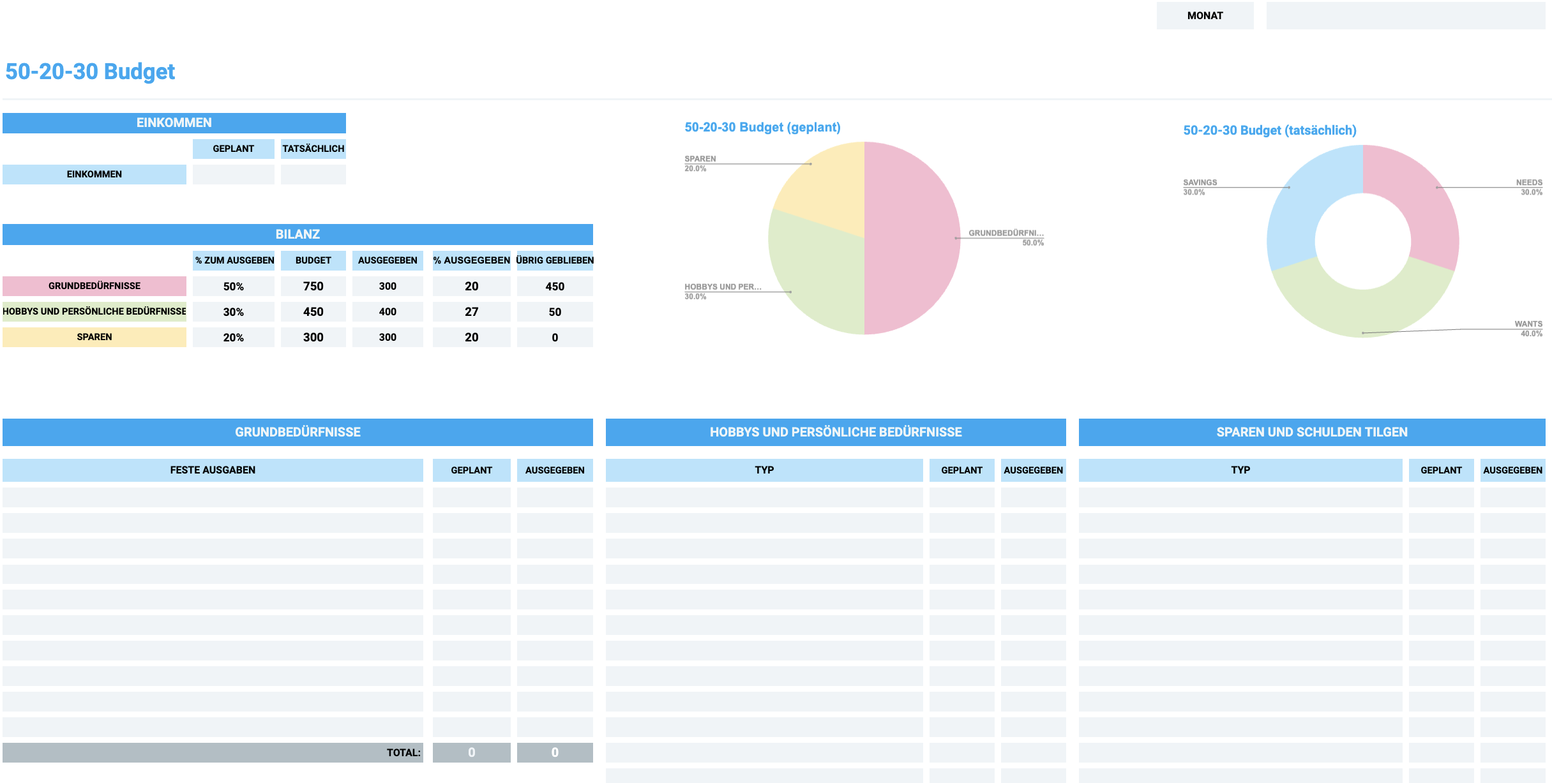The height and width of the screenshot is (783, 1552).
Task: Click the TOTAL: label cell
Action: click(x=213, y=752)
